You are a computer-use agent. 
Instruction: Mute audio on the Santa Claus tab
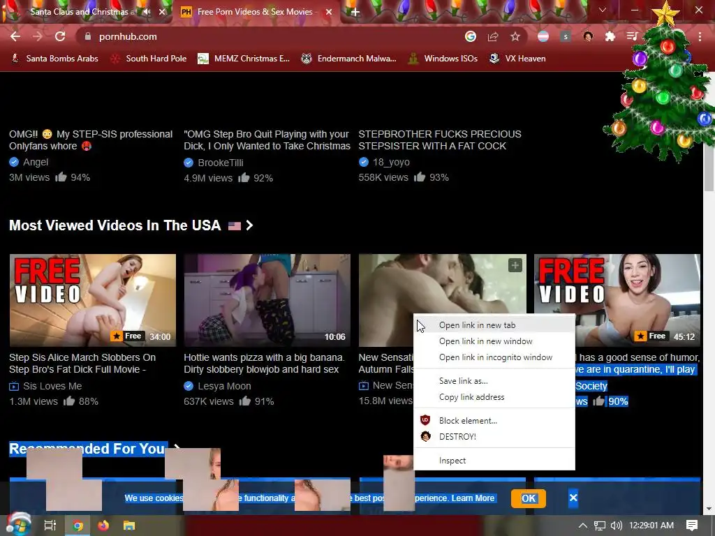click(x=147, y=12)
